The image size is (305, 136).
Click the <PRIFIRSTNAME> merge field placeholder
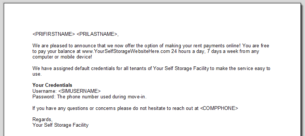pyautogui.click(x=53, y=34)
